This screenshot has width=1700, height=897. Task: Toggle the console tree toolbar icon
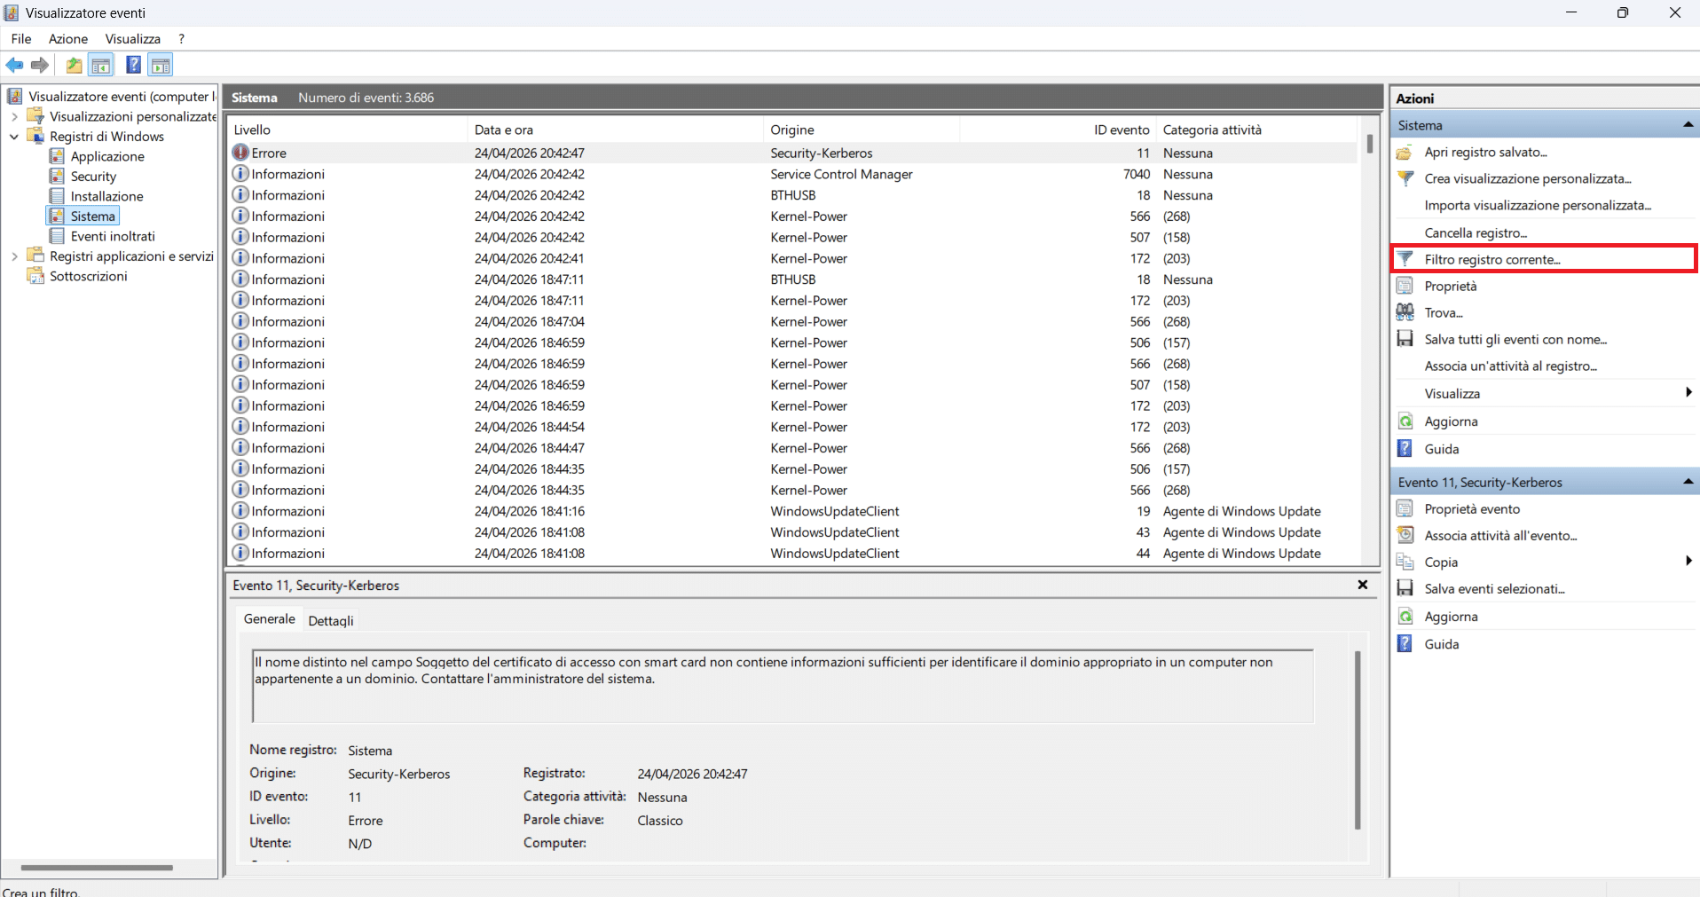pyautogui.click(x=101, y=65)
